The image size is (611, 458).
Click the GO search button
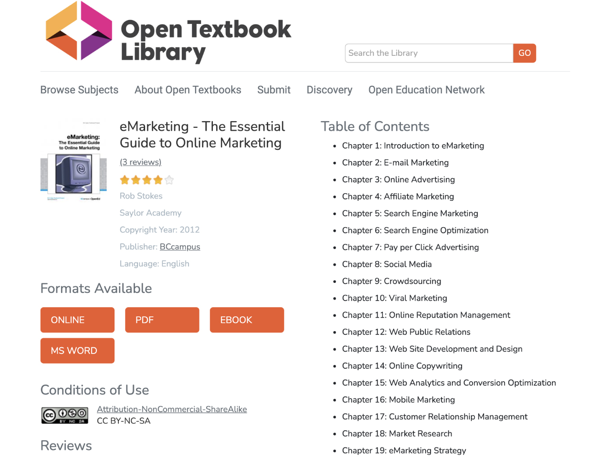pos(525,53)
